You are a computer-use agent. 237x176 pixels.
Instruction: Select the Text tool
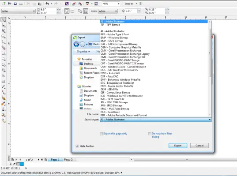[x=4, y=76]
